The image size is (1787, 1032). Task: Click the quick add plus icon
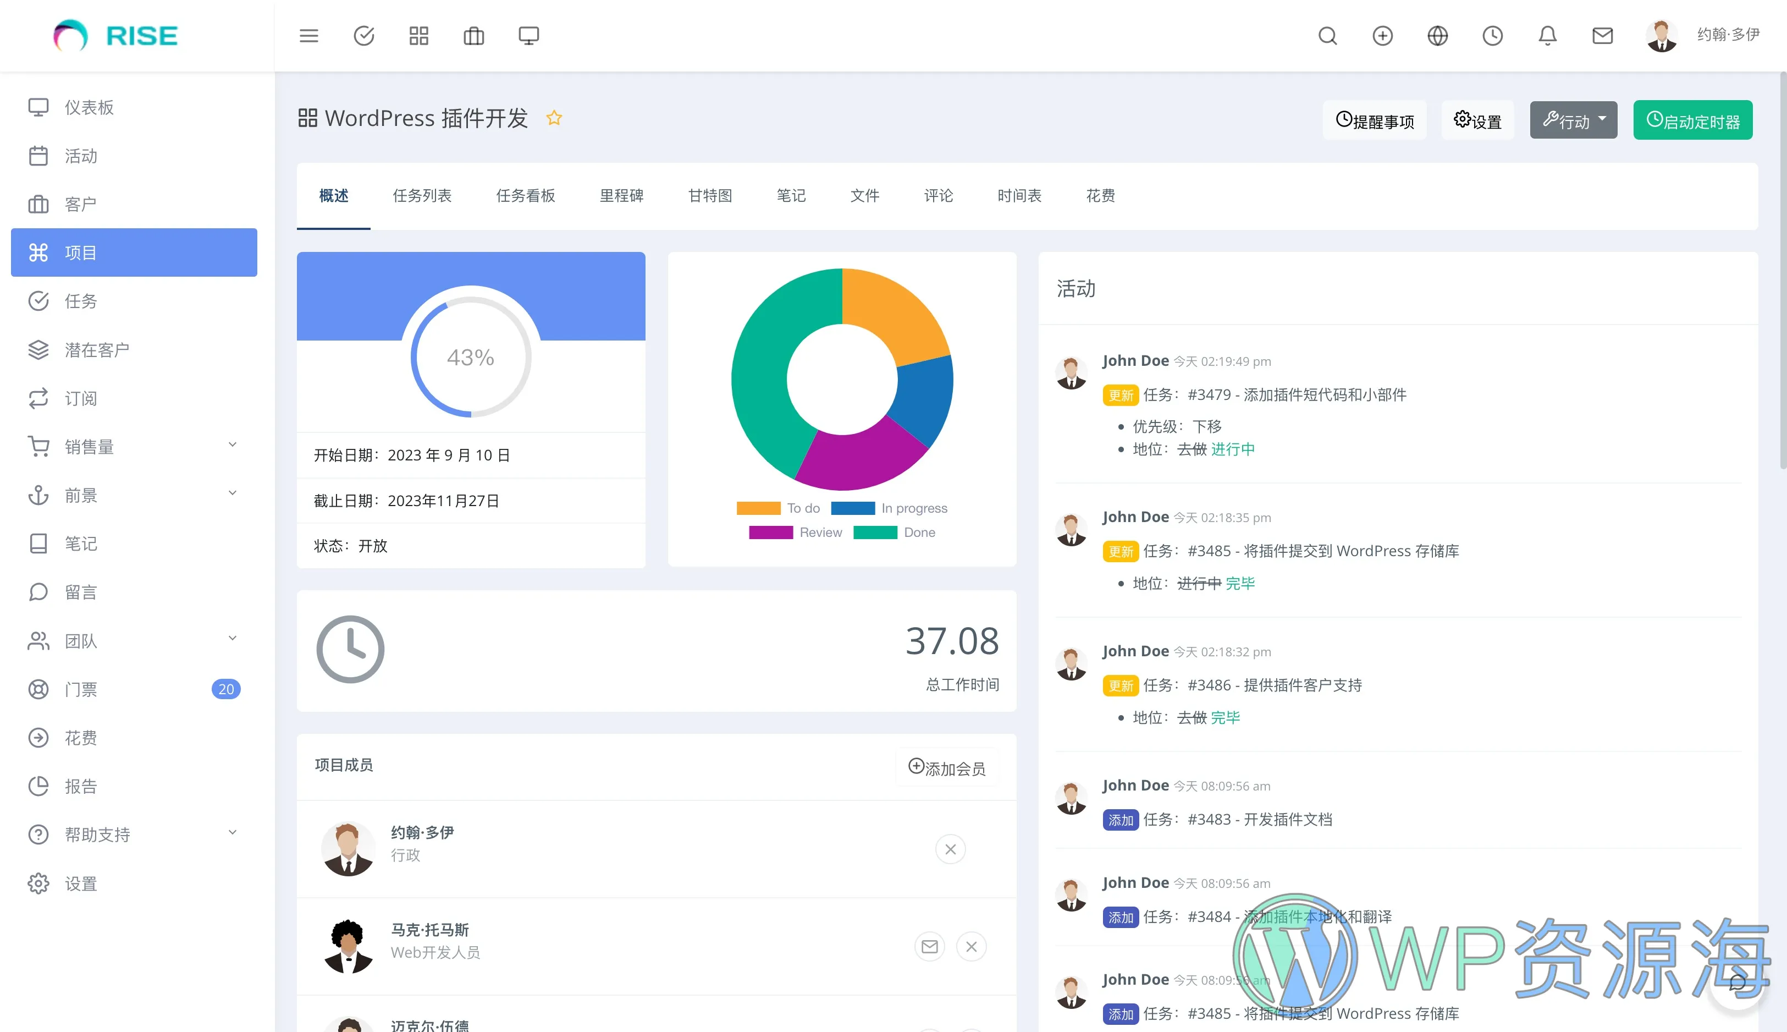1382,35
